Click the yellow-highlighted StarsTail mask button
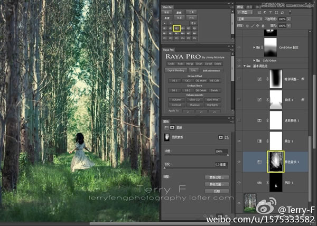Viewport: 317px width, 226px height. 177,27
